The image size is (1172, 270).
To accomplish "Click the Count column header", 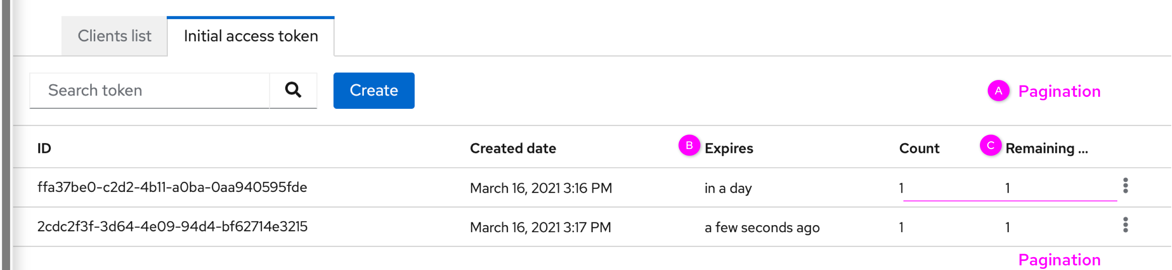I will pos(919,148).
